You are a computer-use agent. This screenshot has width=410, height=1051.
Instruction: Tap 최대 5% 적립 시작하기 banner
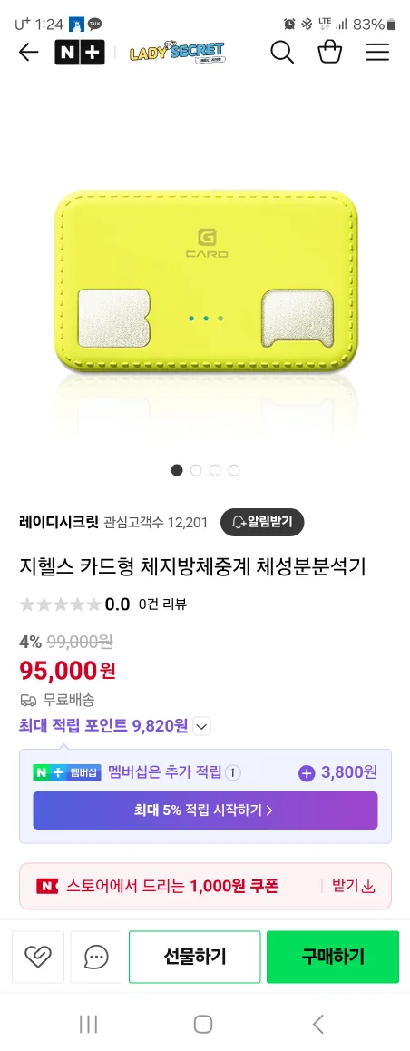pos(205,810)
